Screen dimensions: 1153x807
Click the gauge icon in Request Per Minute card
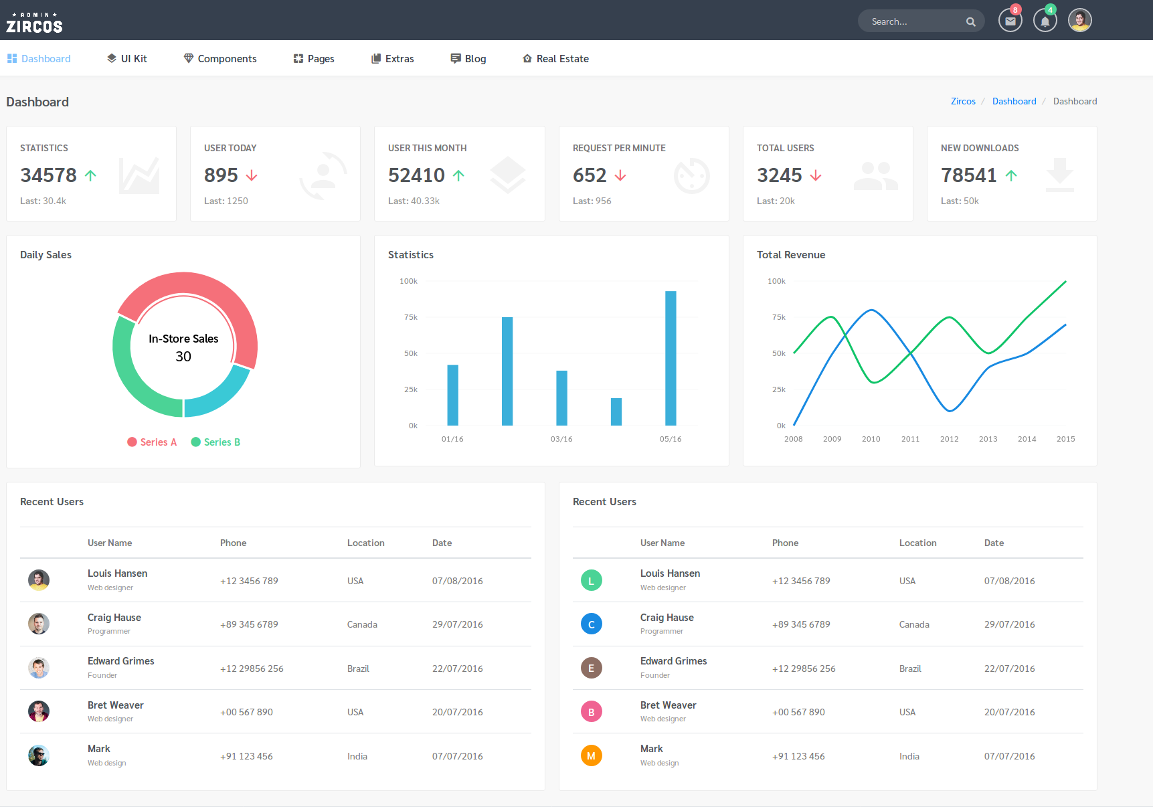692,175
